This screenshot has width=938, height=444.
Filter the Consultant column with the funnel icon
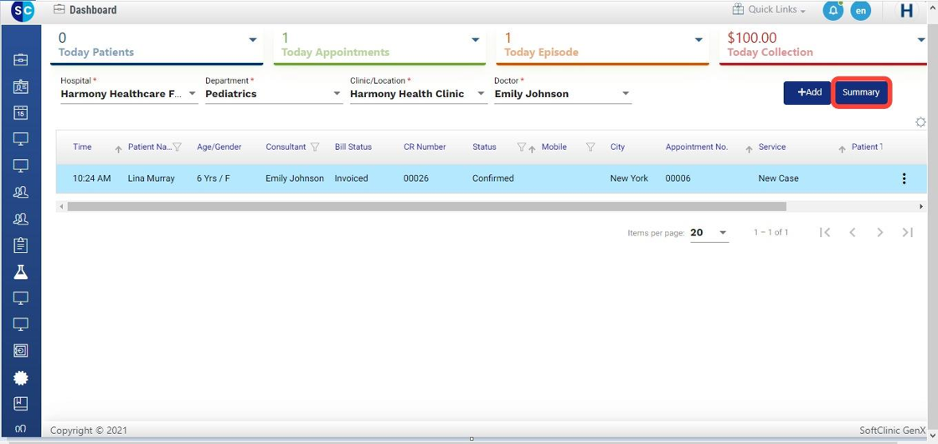pyautogui.click(x=315, y=147)
